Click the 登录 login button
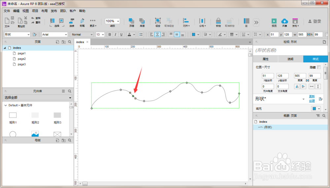330x188 pixels. 315,21
